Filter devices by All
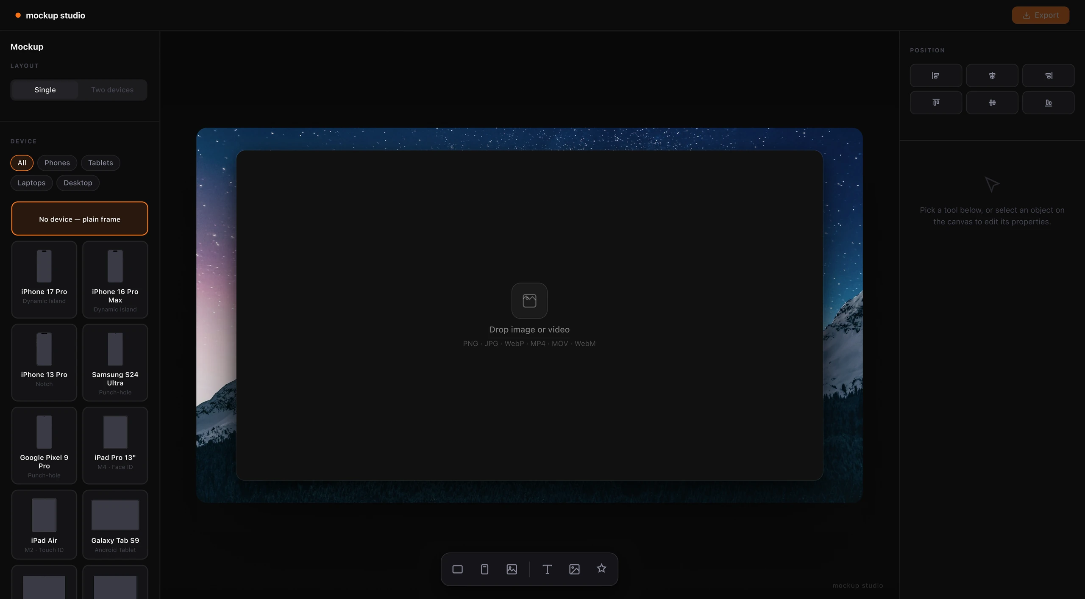This screenshot has height=599, width=1085. click(22, 163)
